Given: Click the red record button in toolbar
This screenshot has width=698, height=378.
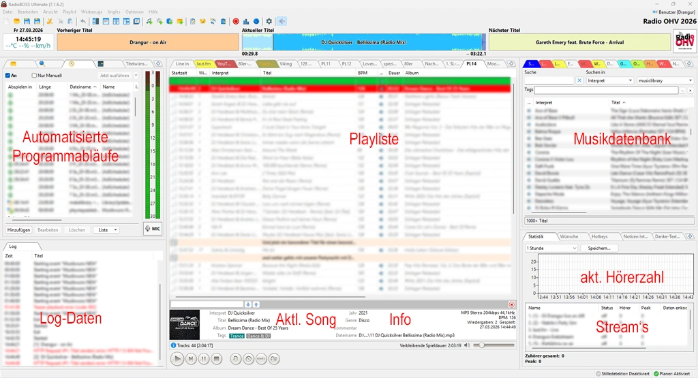Looking at the screenshot, I should (236, 21).
